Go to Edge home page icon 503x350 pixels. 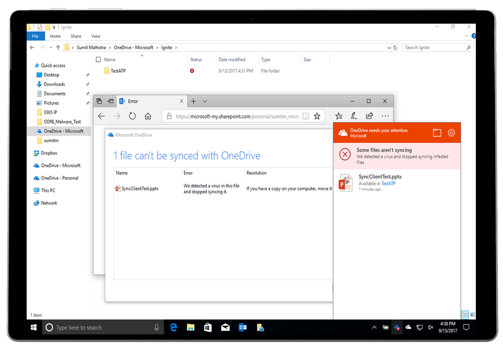coord(148,116)
